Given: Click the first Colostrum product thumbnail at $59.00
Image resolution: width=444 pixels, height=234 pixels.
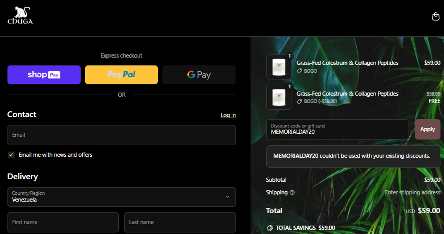Looking at the screenshot, I should (x=279, y=67).
